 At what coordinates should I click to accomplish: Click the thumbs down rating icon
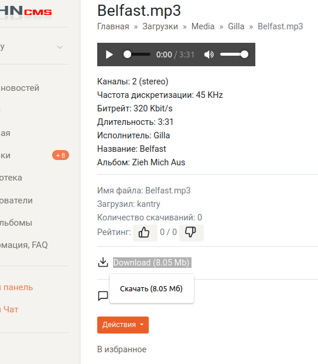(x=192, y=232)
